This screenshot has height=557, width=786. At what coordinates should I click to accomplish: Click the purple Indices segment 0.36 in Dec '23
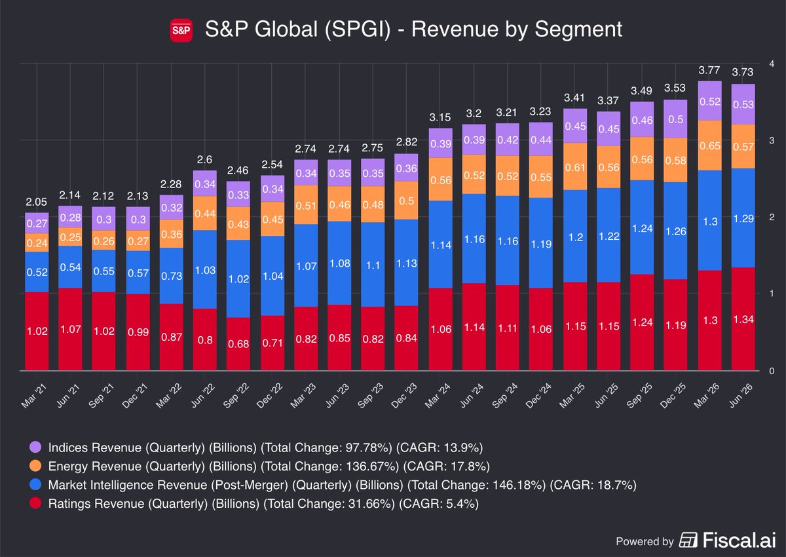point(407,168)
